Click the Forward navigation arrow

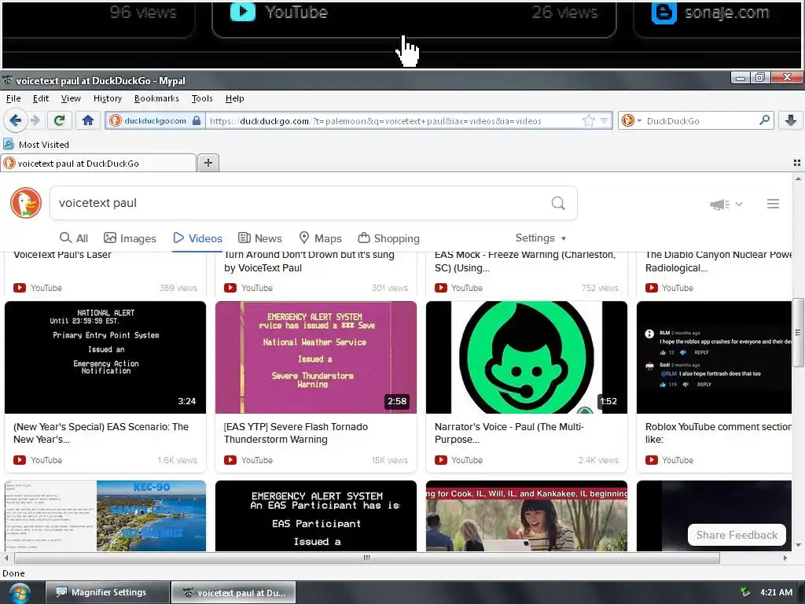35,120
